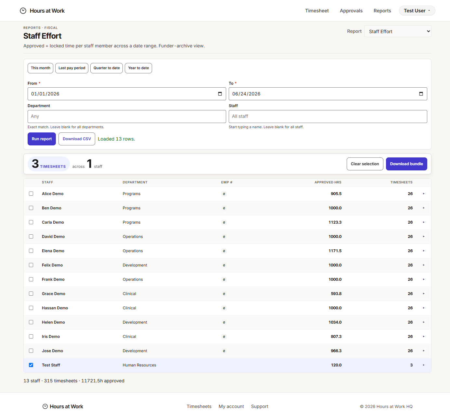The width and height of the screenshot is (450, 420).
Task: Open My account footer link
Action: [x=231, y=406]
